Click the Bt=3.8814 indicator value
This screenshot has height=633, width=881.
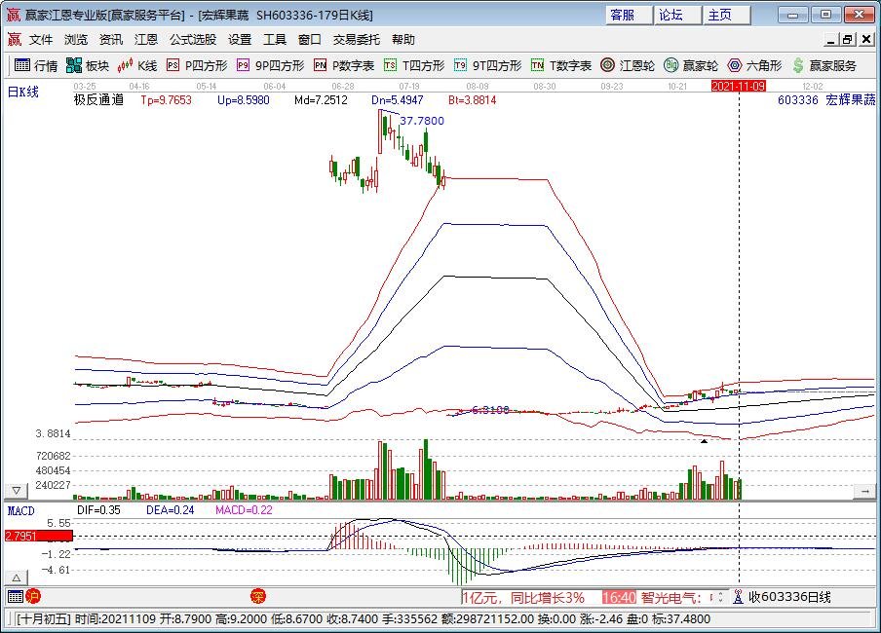[472, 100]
